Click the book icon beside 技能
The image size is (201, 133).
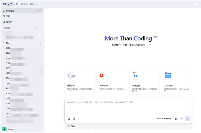[4, 16]
